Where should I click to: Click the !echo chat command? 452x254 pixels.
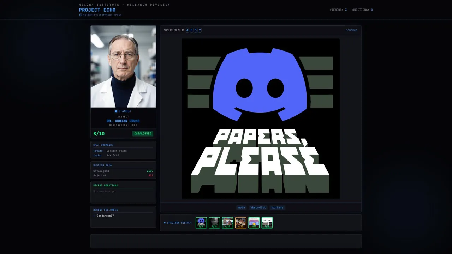pos(97,155)
